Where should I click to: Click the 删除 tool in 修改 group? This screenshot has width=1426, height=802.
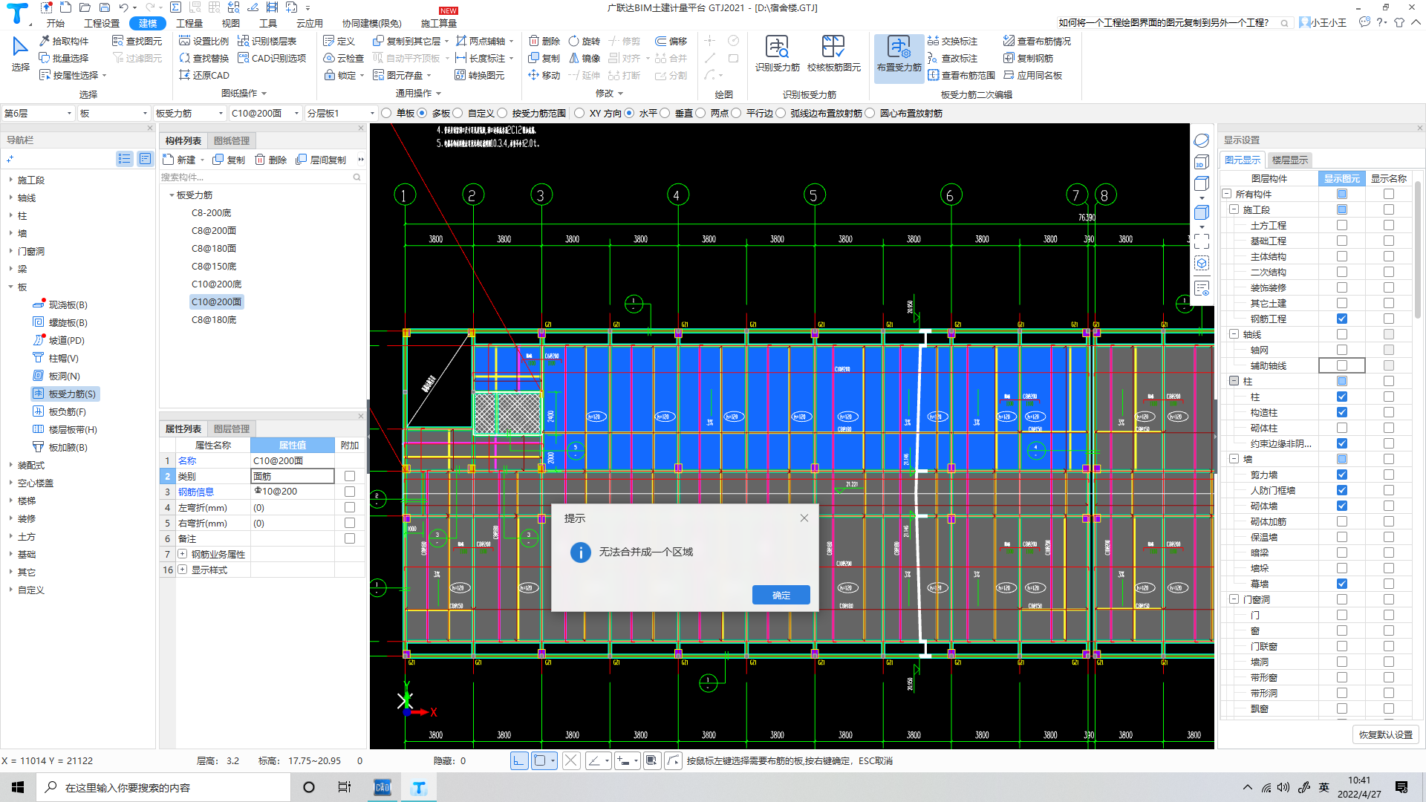(544, 41)
